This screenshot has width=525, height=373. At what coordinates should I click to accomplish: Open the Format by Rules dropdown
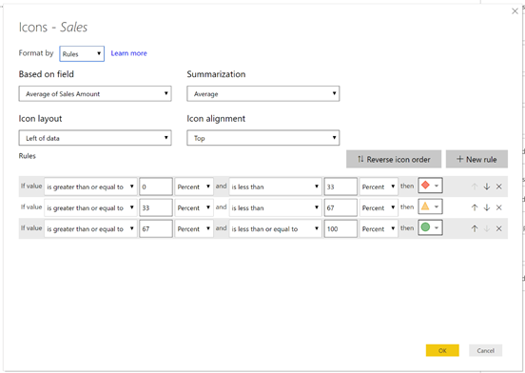click(82, 54)
